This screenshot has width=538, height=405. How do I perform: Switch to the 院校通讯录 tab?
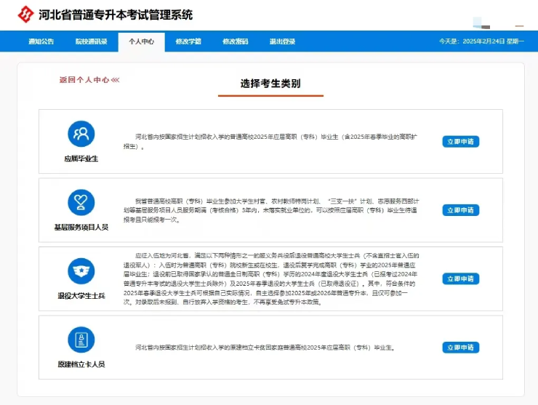click(91, 41)
